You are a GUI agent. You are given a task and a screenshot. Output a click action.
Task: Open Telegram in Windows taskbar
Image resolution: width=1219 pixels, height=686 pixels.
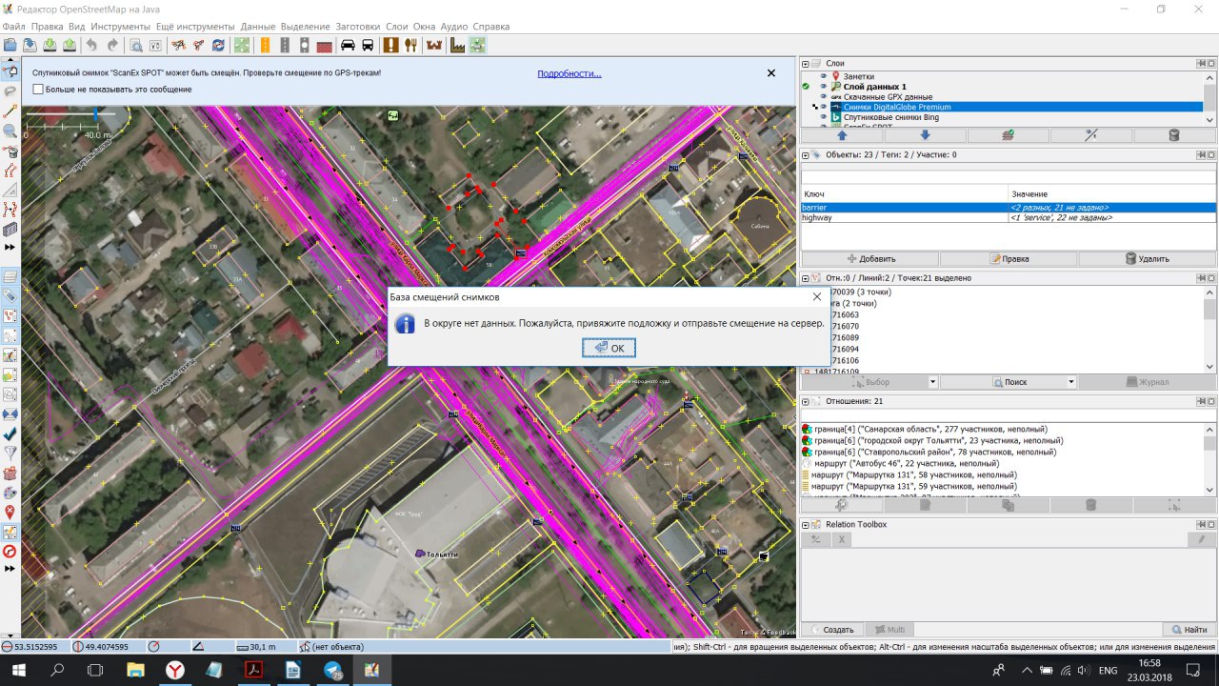pyautogui.click(x=332, y=671)
